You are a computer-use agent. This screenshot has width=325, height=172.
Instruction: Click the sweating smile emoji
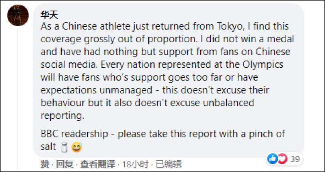(x=76, y=147)
